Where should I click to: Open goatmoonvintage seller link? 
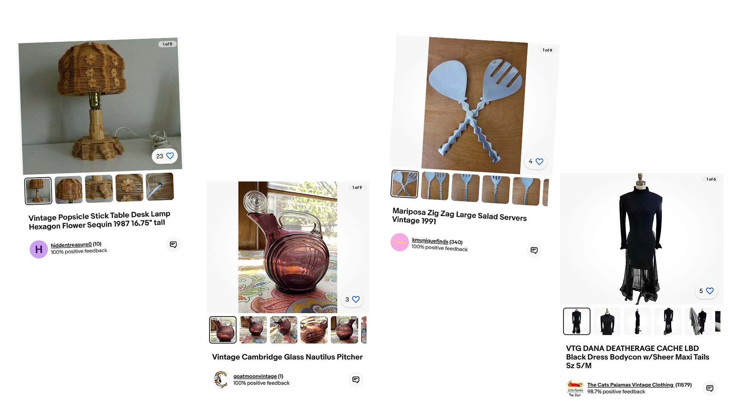255,376
